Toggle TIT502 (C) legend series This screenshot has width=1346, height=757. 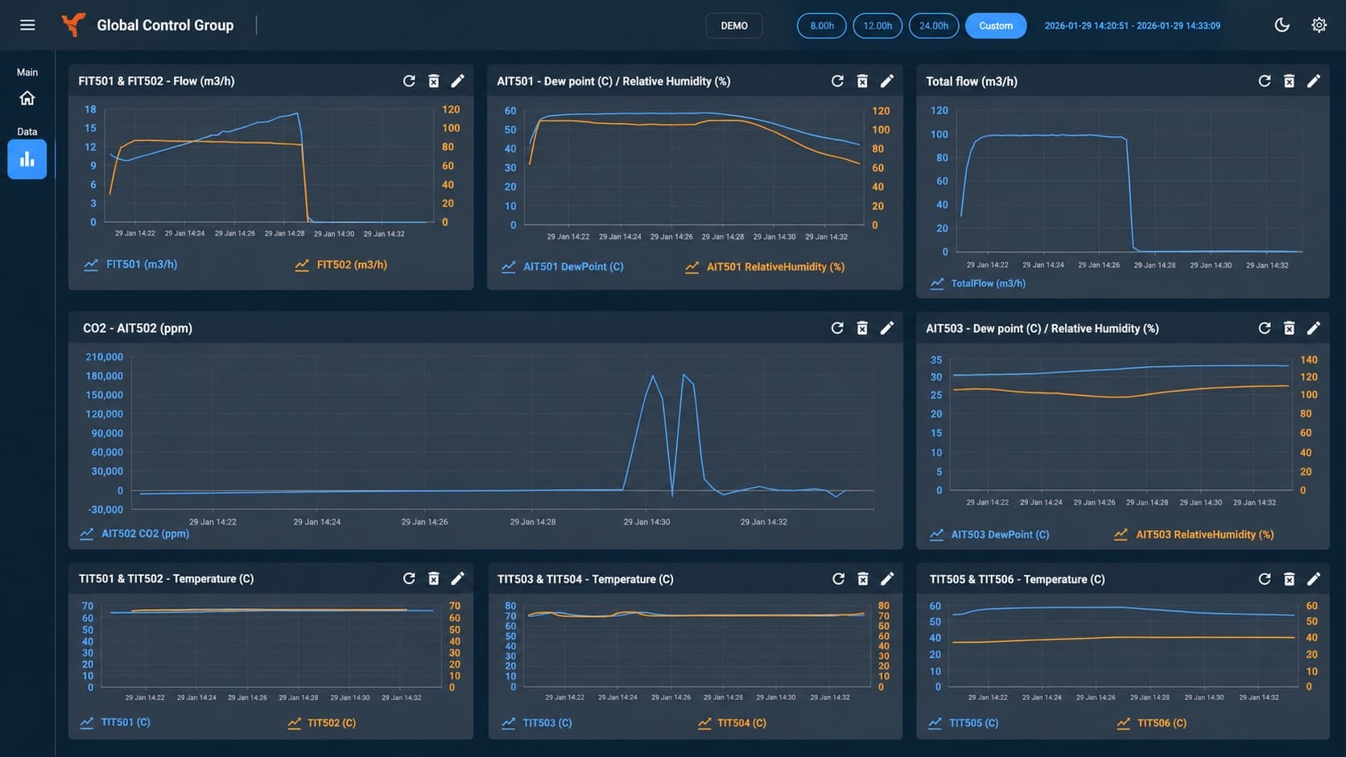click(321, 722)
